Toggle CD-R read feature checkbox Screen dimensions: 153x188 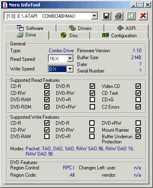coord(47,86)
